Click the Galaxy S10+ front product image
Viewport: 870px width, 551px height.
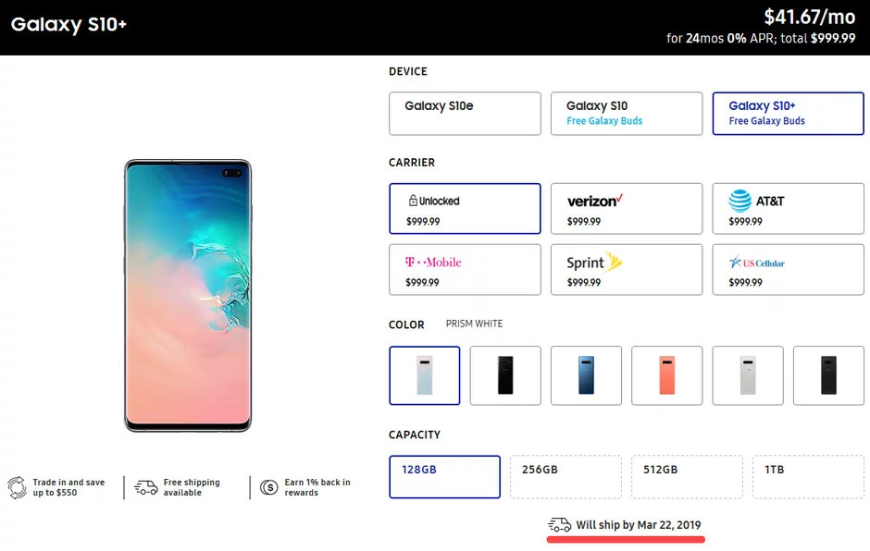(188, 296)
